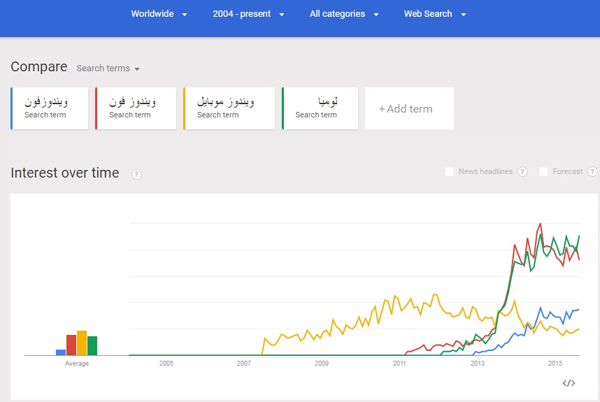Expand the All categories dropdown

(x=344, y=14)
